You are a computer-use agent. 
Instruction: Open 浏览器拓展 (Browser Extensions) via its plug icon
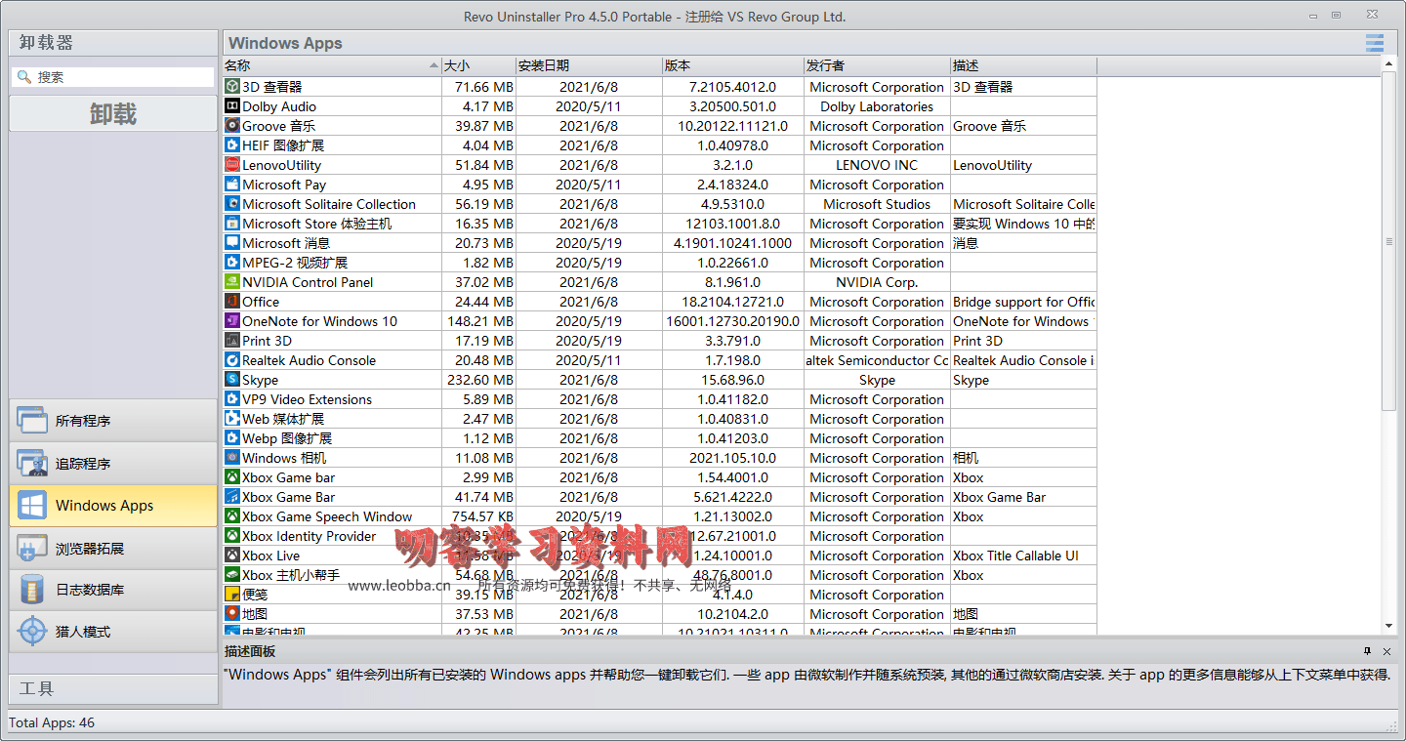pyautogui.click(x=32, y=548)
